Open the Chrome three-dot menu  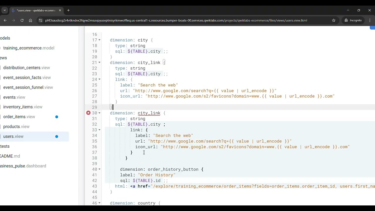[x=370, y=20]
